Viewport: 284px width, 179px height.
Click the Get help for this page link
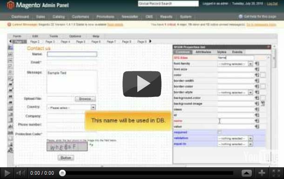click(260, 16)
